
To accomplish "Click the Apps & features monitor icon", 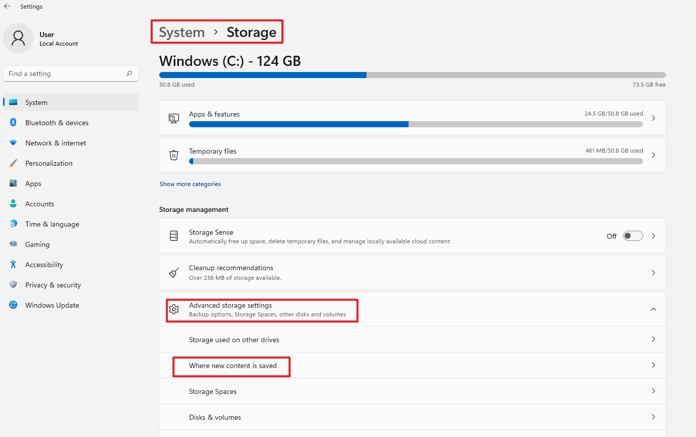I will click(174, 118).
